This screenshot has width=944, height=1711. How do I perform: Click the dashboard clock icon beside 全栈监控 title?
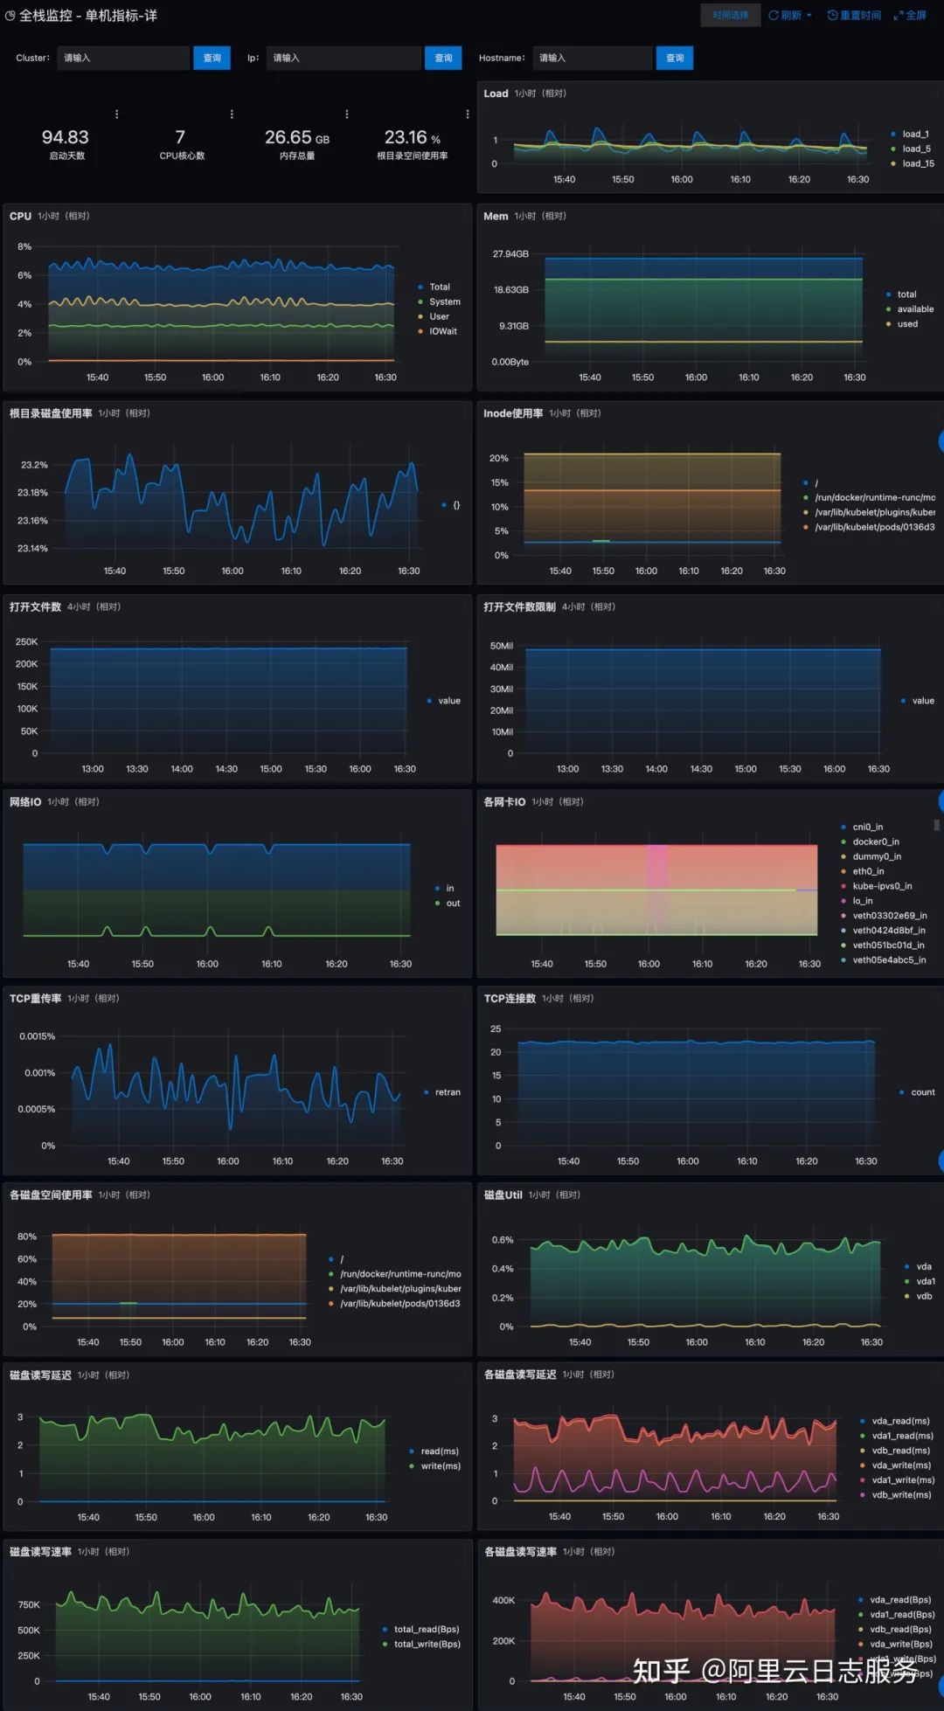[10, 16]
